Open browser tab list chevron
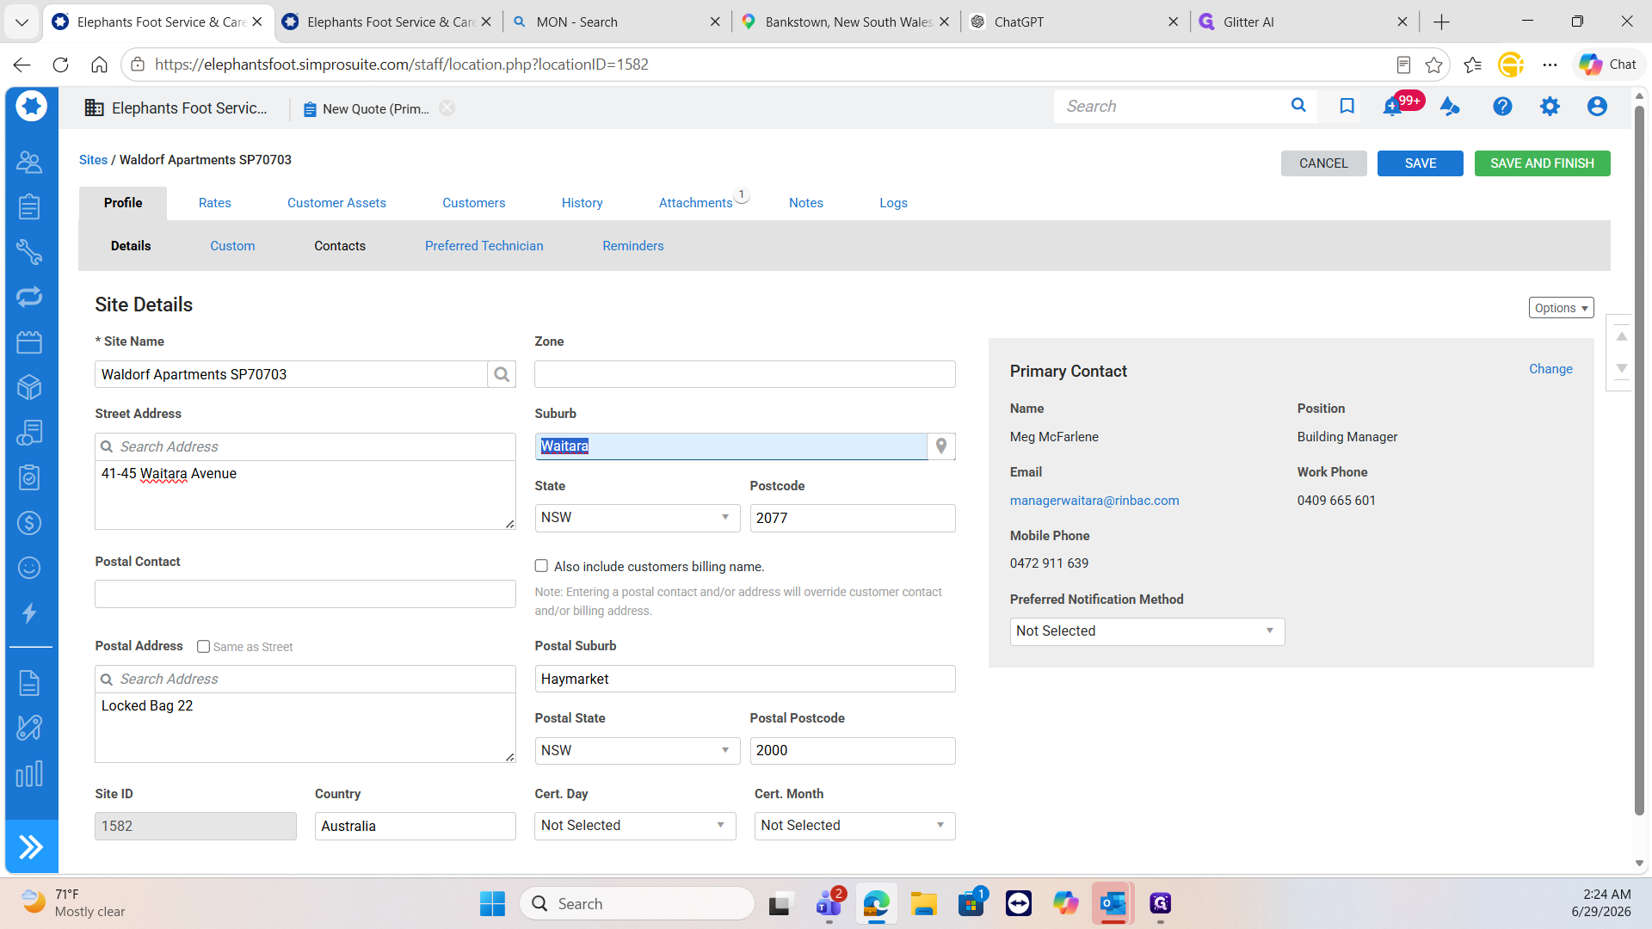The width and height of the screenshot is (1652, 929). pos(22,22)
